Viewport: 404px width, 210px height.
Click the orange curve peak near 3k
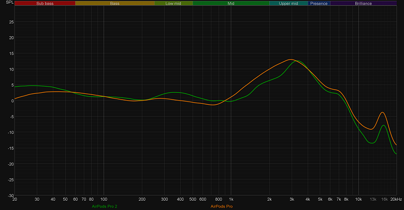coord(291,59)
